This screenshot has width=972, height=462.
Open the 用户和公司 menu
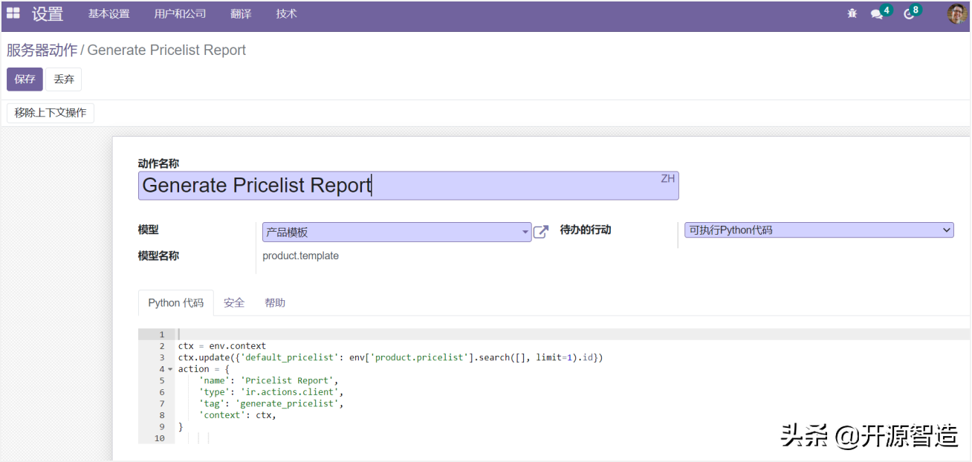(180, 14)
